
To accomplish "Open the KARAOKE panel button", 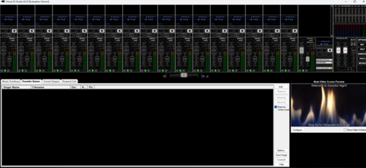I will point(362,54).
